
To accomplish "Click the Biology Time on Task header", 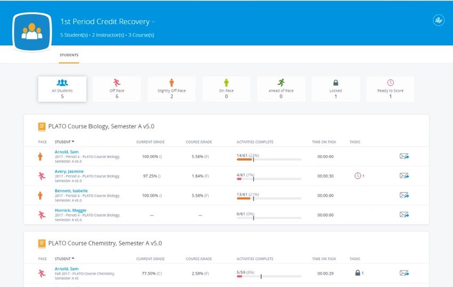I will [324, 142].
